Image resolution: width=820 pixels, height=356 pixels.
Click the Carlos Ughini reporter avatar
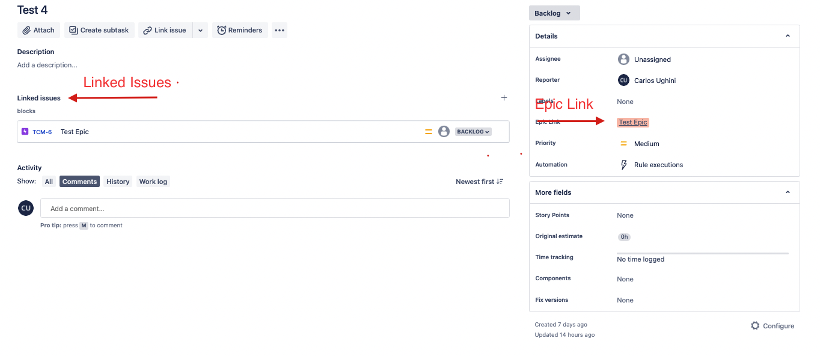click(x=623, y=79)
